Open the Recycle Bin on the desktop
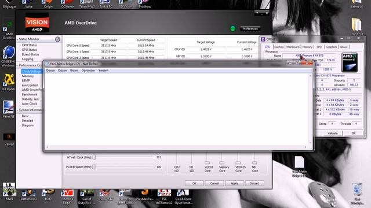 tap(357, 194)
